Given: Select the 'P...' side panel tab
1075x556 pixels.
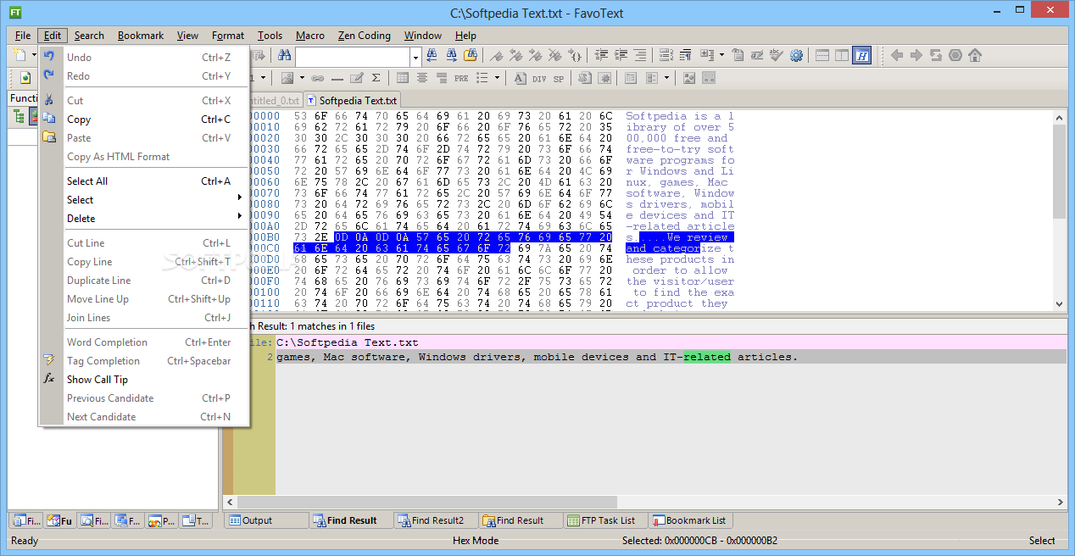Looking at the screenshot, I should tap(161, 520).
